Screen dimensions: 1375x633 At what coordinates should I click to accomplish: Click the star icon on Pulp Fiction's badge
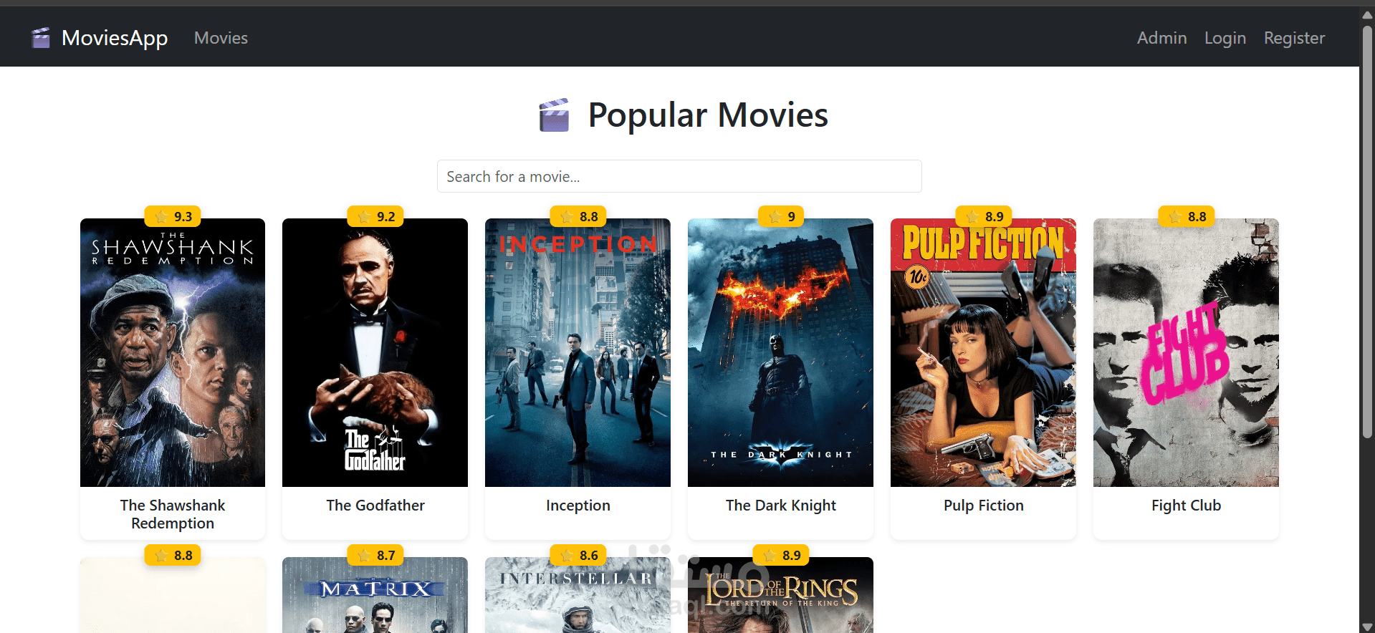[973, 216]
